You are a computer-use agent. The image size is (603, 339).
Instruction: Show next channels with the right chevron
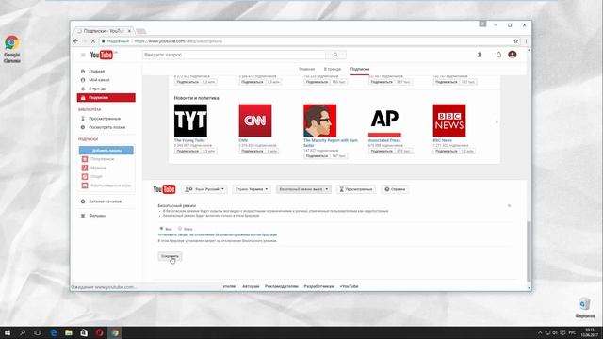point(497,121)
